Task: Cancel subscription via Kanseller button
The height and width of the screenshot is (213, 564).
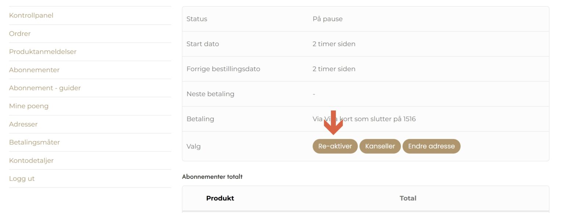Action: (x=380, y=146)
